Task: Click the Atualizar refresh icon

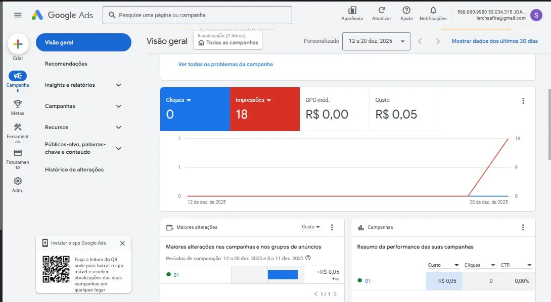Action: (x=382, y=11)
